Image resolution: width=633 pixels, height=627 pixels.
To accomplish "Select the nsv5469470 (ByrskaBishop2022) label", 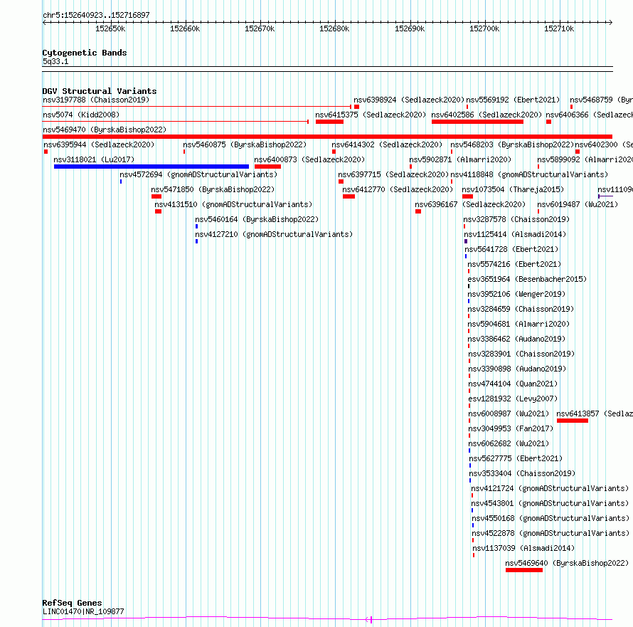I will point(105,130).
